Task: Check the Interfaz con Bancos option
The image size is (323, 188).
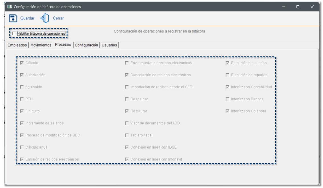Action: click(227, 99)
